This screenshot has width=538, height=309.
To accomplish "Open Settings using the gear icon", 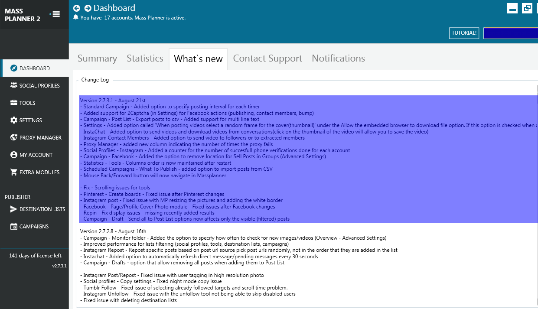I will 13,120.
